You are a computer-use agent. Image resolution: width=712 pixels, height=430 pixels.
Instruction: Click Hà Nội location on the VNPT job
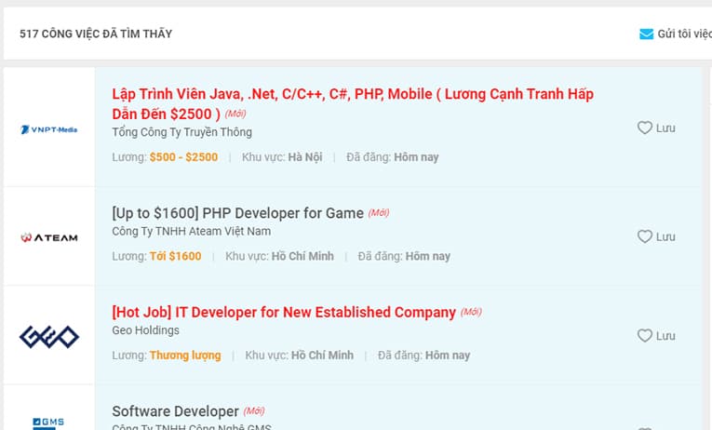[305, 157]
